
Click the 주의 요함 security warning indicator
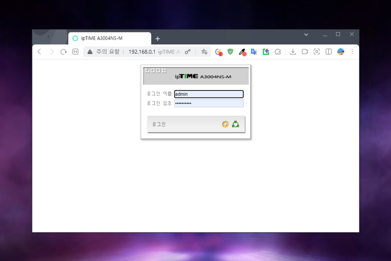[103, 52]
